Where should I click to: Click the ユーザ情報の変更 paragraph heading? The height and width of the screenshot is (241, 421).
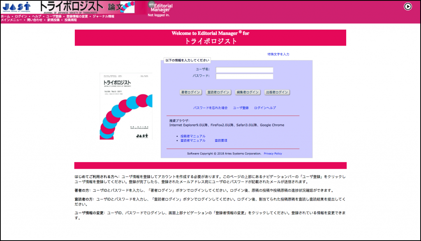coord(90,213)
